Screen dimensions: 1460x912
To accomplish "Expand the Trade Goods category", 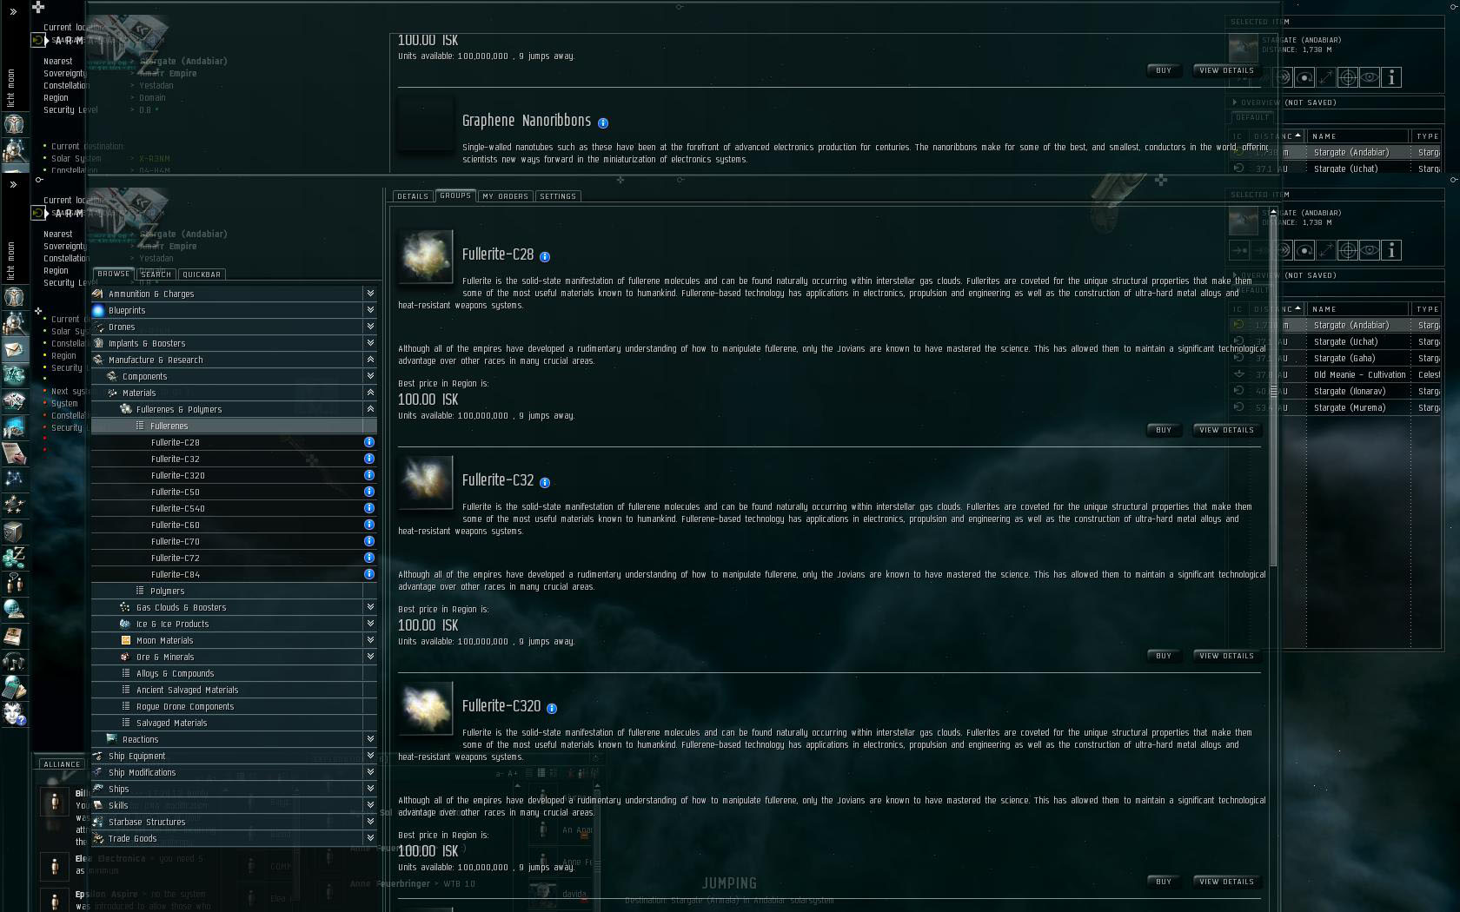I will click(x=370, y=838).
